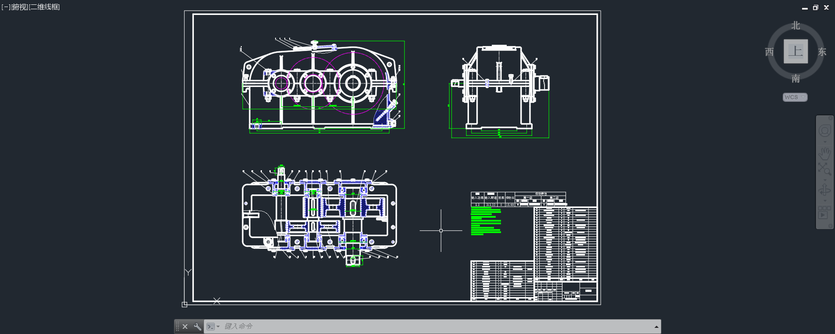Restore down the drawing window

click(x=815, y=7)
